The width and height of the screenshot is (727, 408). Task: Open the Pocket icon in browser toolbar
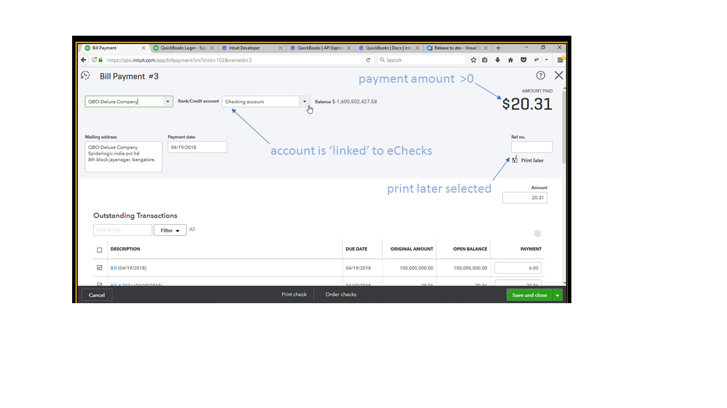[523, 59]
